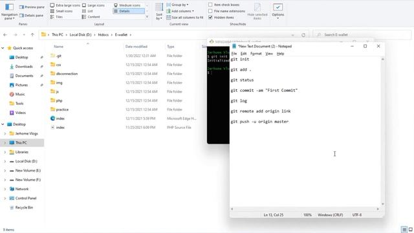414x233 pixels.
Task: Open the Sort by menu
Action: [x=159, y=12]
